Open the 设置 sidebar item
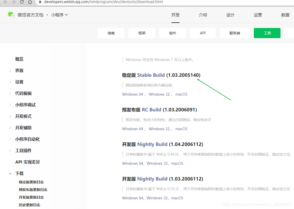 [x=19, y=82]
